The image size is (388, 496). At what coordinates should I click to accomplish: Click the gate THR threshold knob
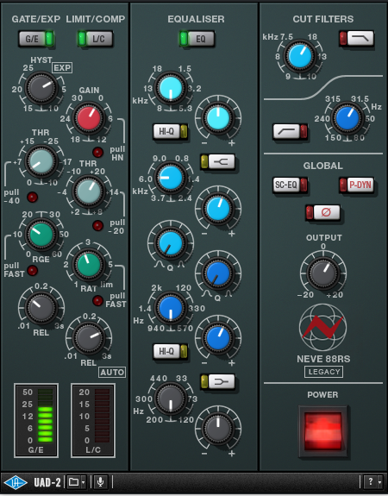tap(41, 161)
